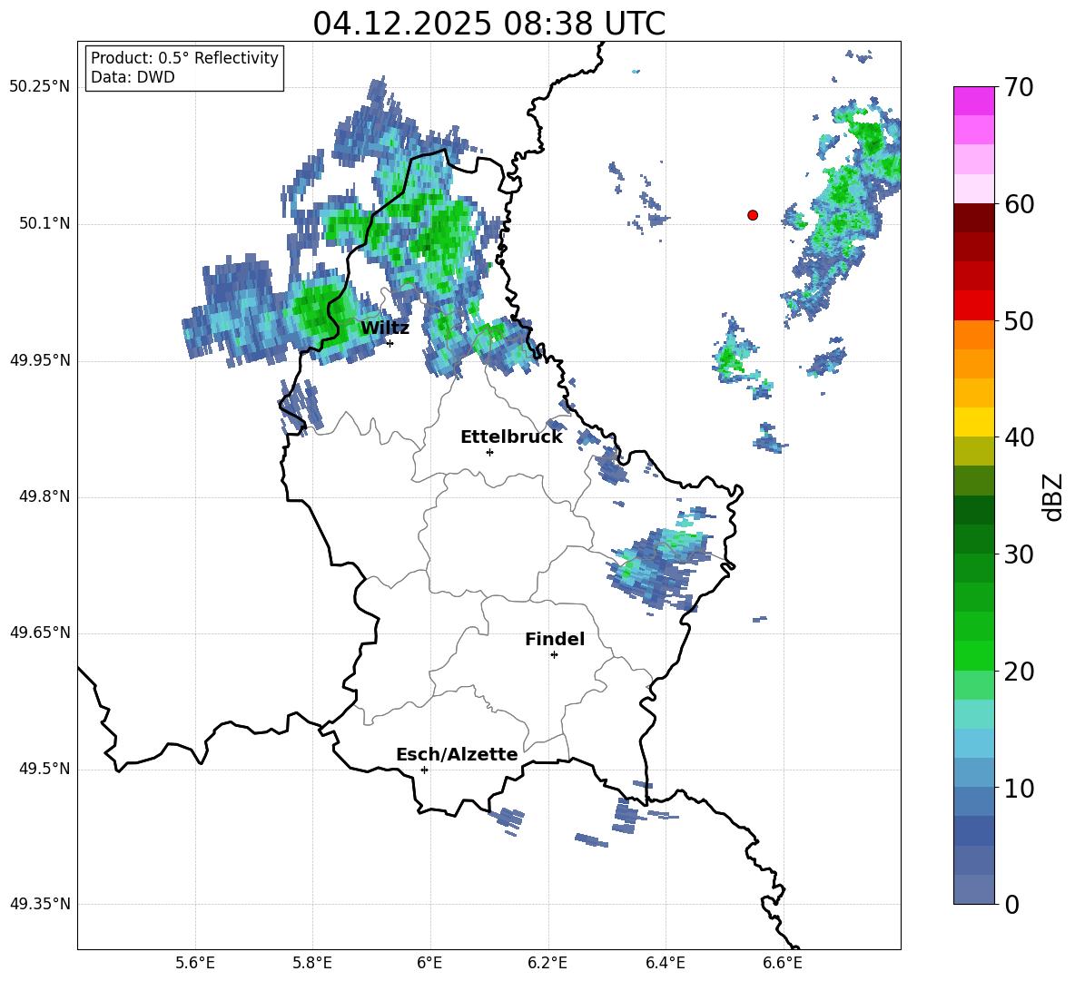Click the dBZ colorbar axis label
Image resolution: width=1075 pixels, height=981 pixels.
coord(1054,496)
